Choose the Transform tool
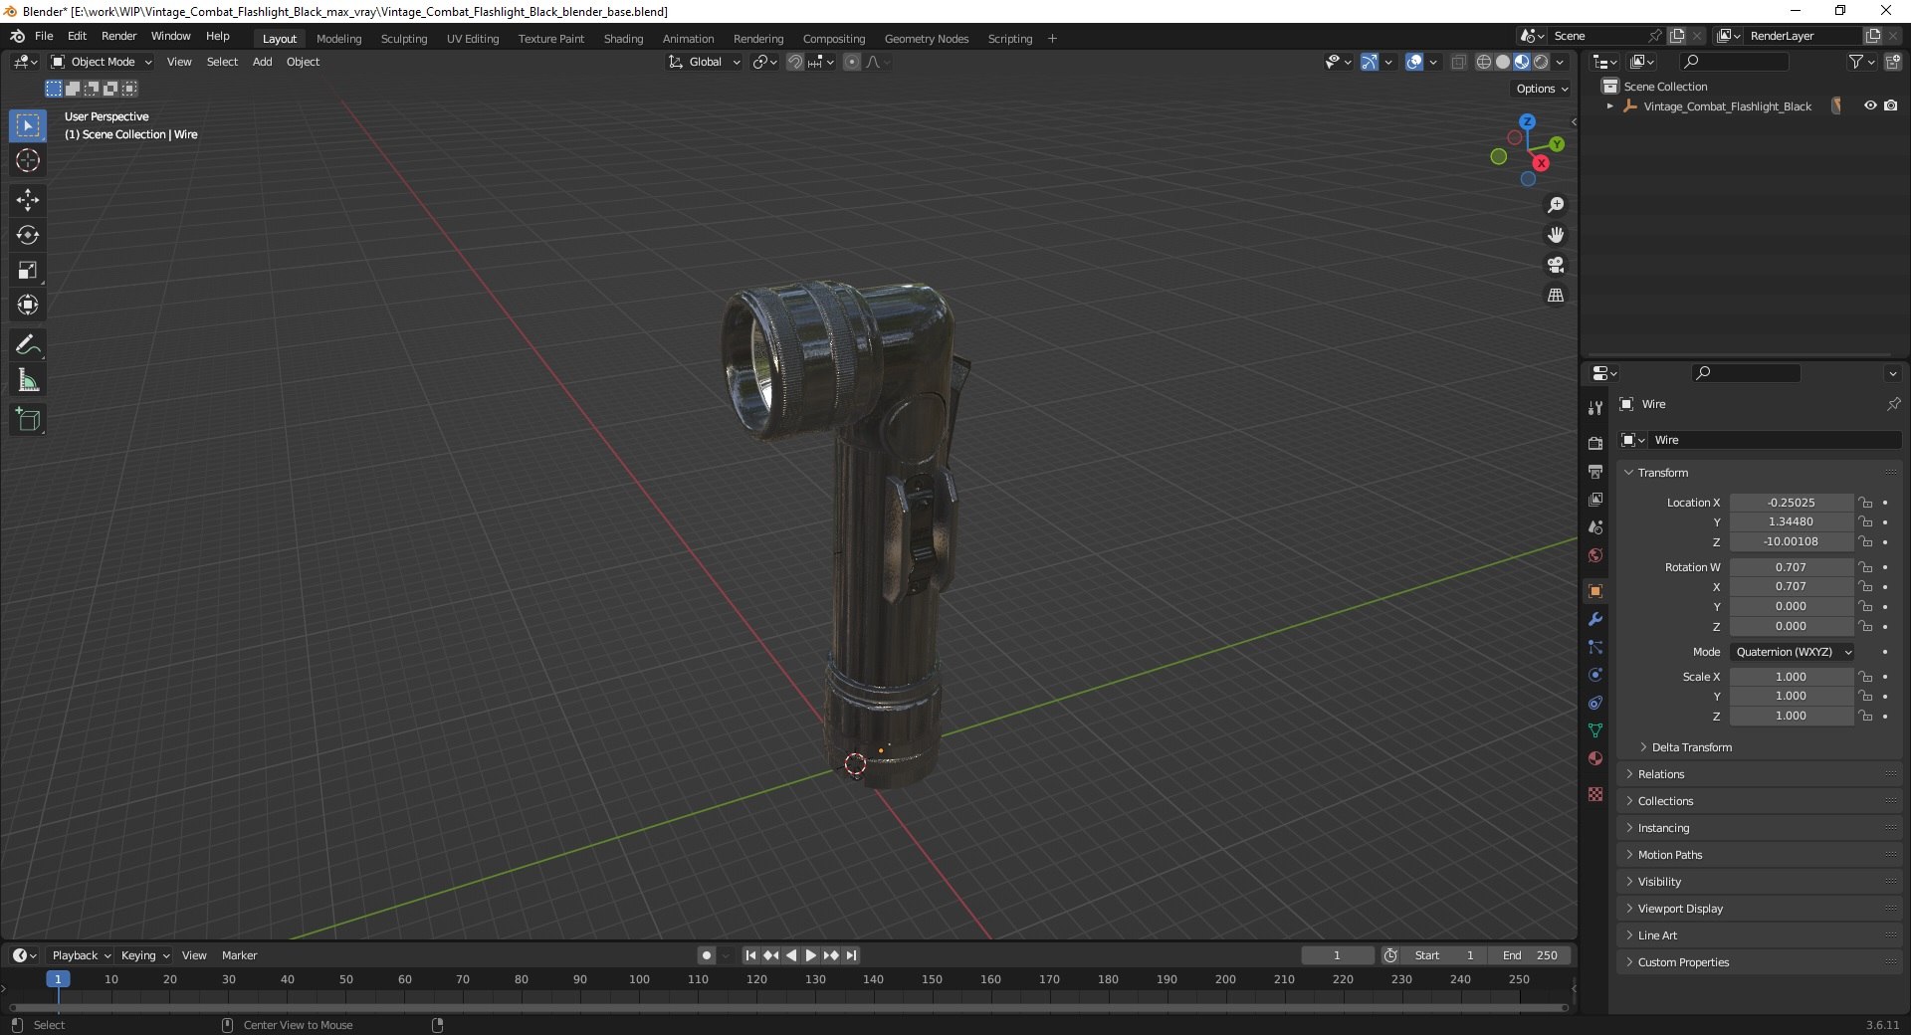Screen dimensions: 1911x1035 [28, 305]
